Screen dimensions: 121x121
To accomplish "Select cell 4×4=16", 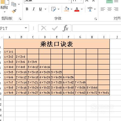I will pyautogui.click(x=45, y=67).
